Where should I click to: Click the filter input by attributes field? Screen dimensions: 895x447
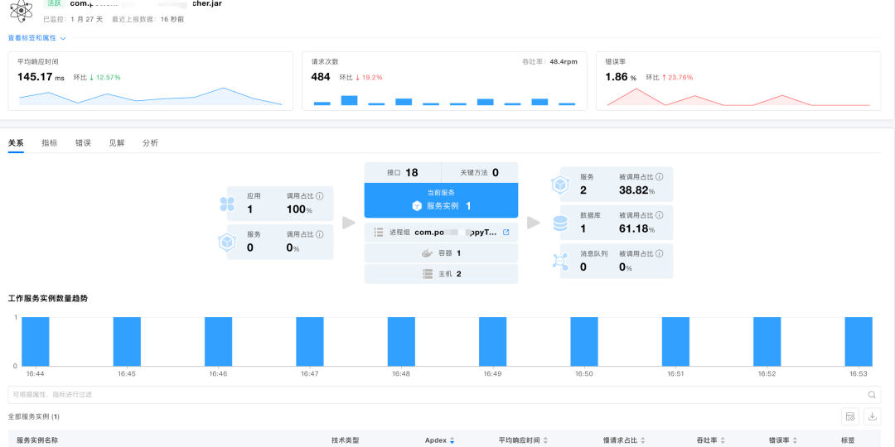tap(431, 395)
